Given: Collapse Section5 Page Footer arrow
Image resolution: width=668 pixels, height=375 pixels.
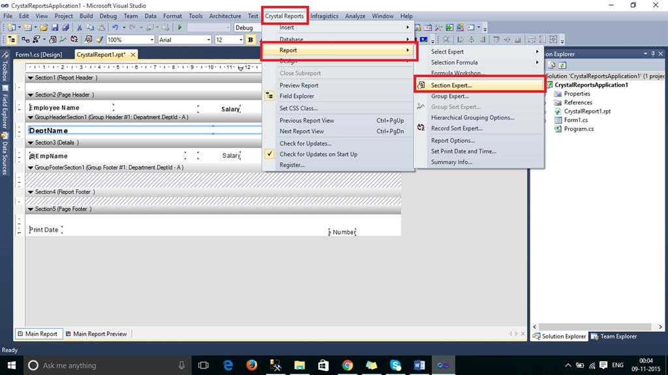Looking at the screenshot, I should click(x=31, y=209).
